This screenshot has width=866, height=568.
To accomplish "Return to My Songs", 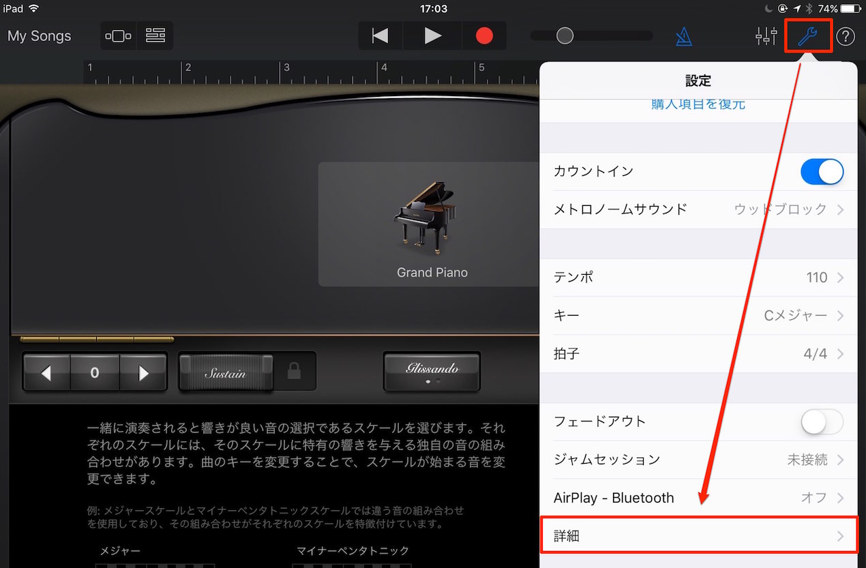I will tap(39, 36).
